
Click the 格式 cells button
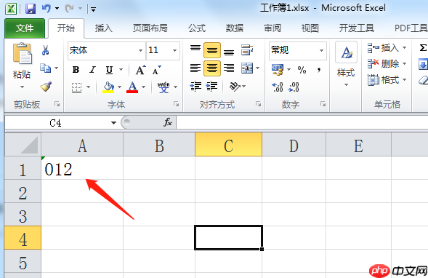387,80
